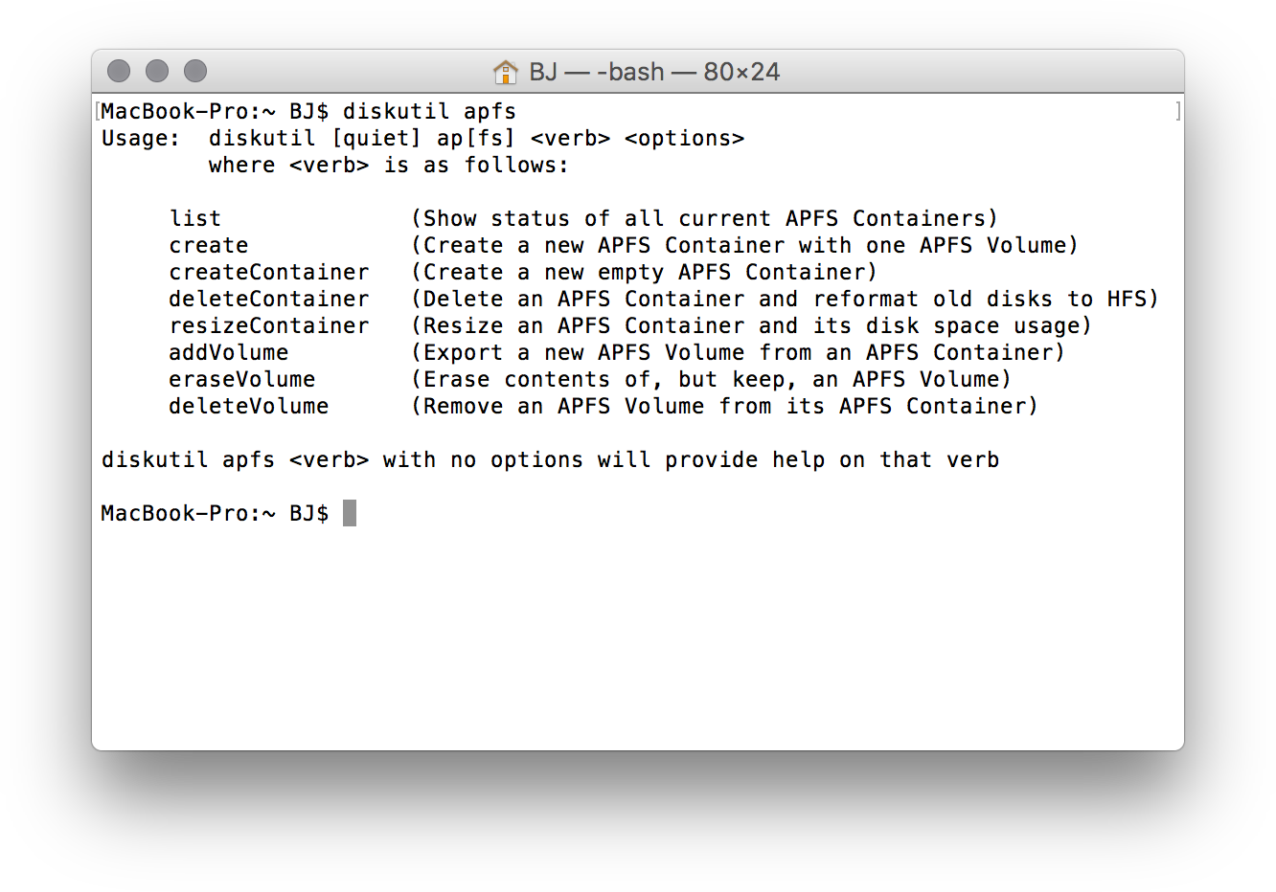Click the home folder icon in title bar

[505, 72]
